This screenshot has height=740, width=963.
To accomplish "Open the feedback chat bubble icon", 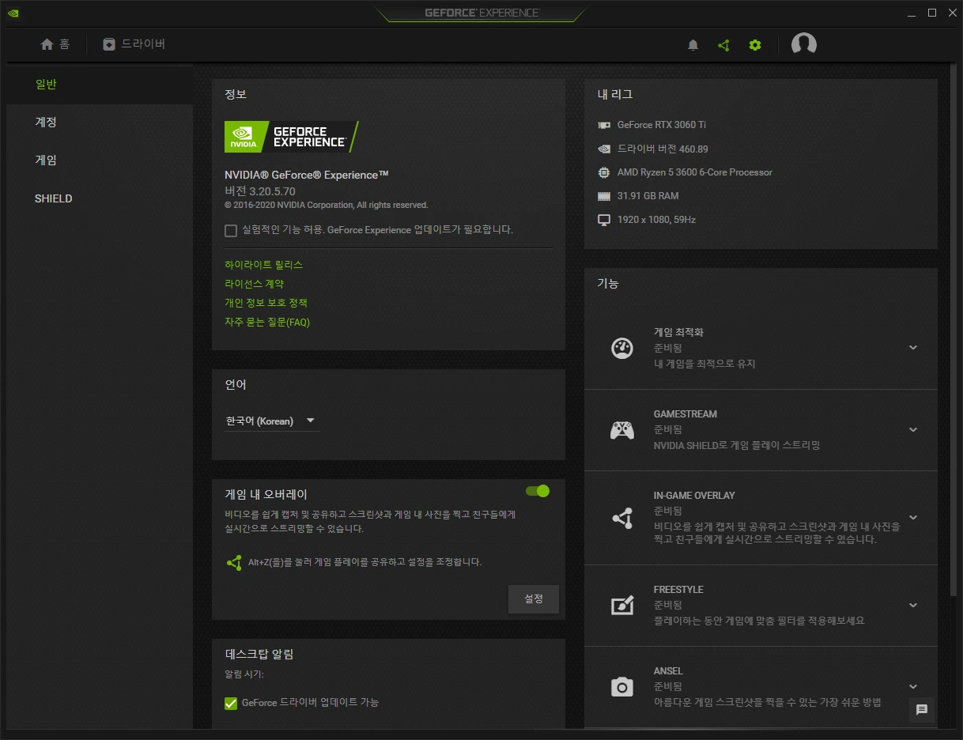I will click(922, 709).
